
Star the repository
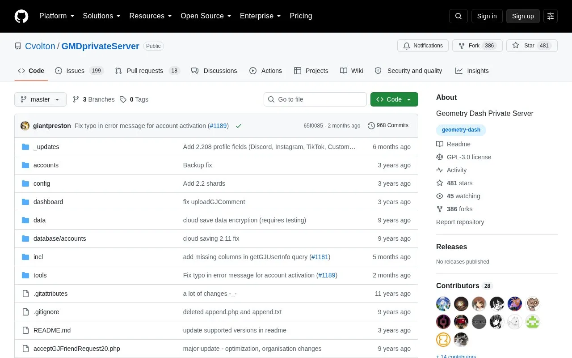[x=532, y=46]
